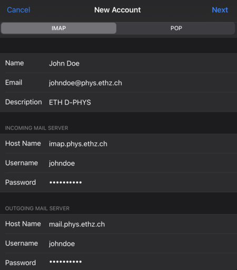This screenshot has width=237, height=270.
Task: Tap the incoming server Host Name label
Action: click(23, 143)
